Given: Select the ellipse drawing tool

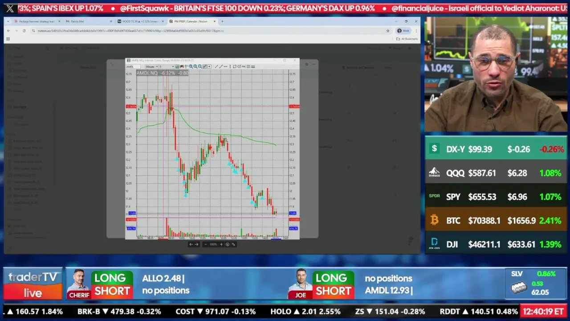Looking at the screenshot, I should pyautogui.click(x=239, y=66).
